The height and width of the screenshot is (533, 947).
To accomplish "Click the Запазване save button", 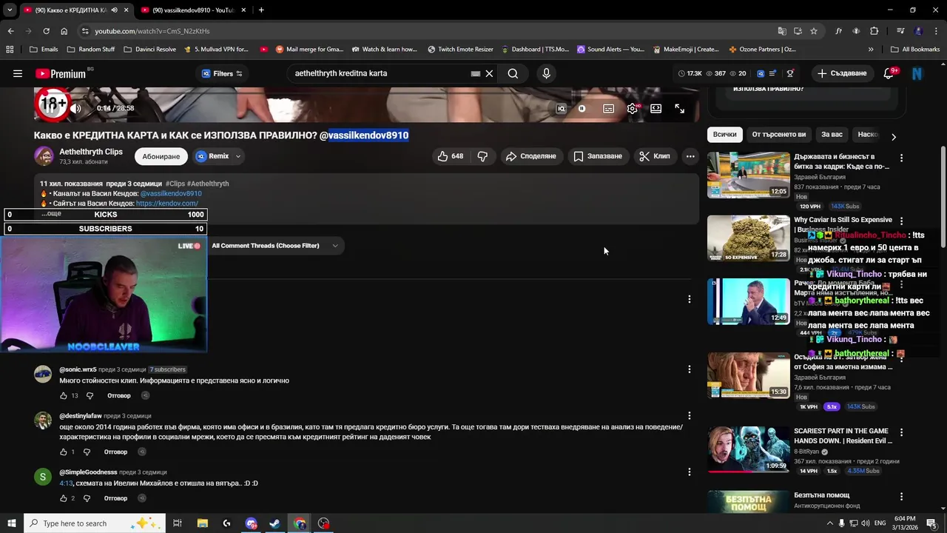I will pos(598,156).
